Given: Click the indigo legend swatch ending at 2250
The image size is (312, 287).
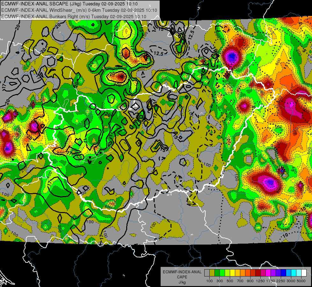Looking at the screenshot, I should click(278, 273).
